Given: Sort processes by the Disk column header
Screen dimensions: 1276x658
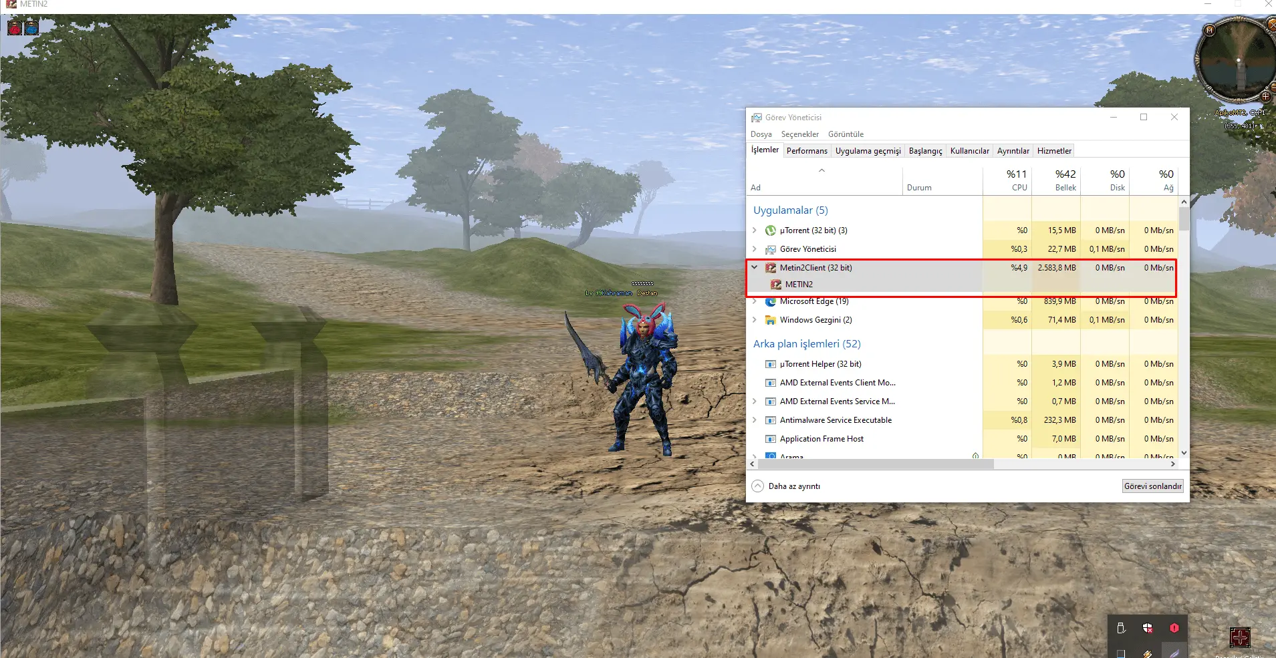Looking at the screenshot, I should coord(1105,180).
